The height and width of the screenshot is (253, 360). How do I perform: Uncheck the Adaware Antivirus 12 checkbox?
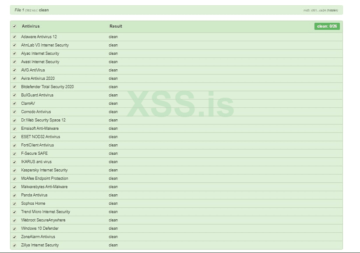(x=14, y=37)
